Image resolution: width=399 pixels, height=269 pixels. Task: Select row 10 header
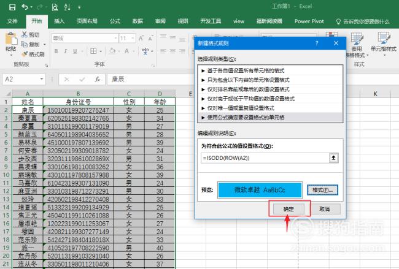point(6,175)
